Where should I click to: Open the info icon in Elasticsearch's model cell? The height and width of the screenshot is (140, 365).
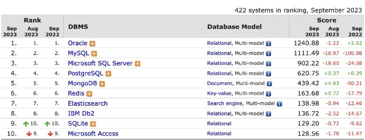tap(279, 104)
